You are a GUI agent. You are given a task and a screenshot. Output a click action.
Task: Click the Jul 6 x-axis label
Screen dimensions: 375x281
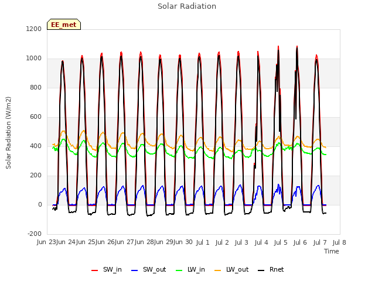tap(300, 243)
